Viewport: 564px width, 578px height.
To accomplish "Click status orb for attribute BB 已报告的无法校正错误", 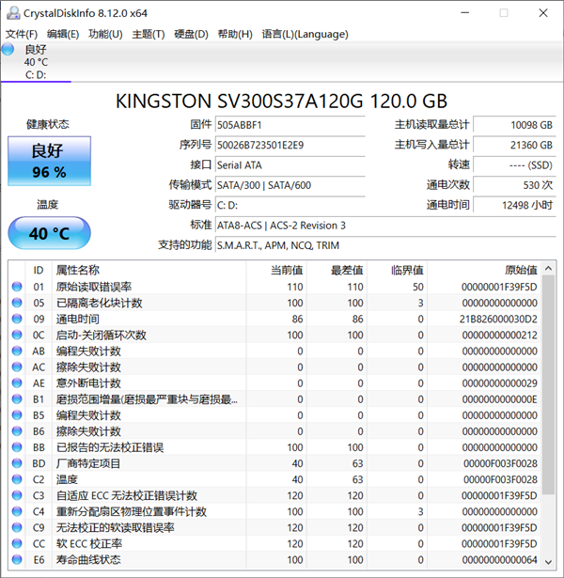I will [17, 447].
